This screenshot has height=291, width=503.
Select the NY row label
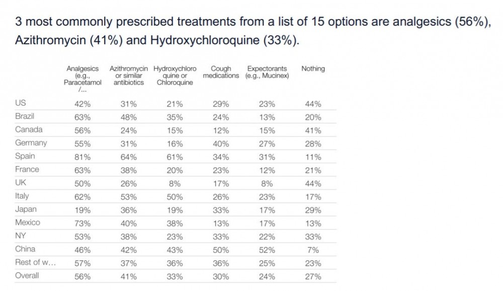(x=21, y=236)
